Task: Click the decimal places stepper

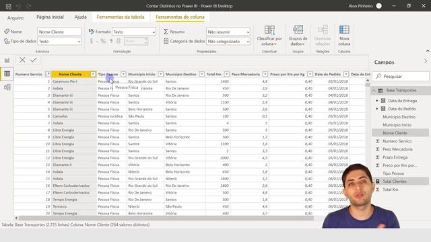Action: click(x=145, y=41)
